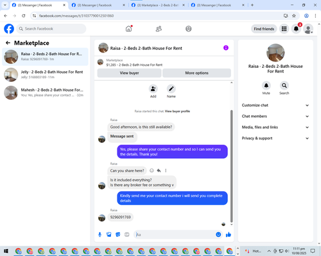The height and width of the screenshot is (256, 321).
Task: Click 'Good afternoon, is this still available?' message
Action: coord(141,127)
